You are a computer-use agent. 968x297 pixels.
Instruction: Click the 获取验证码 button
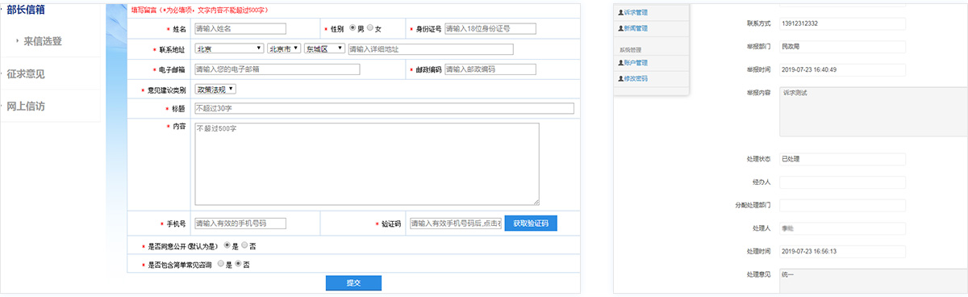531,224
